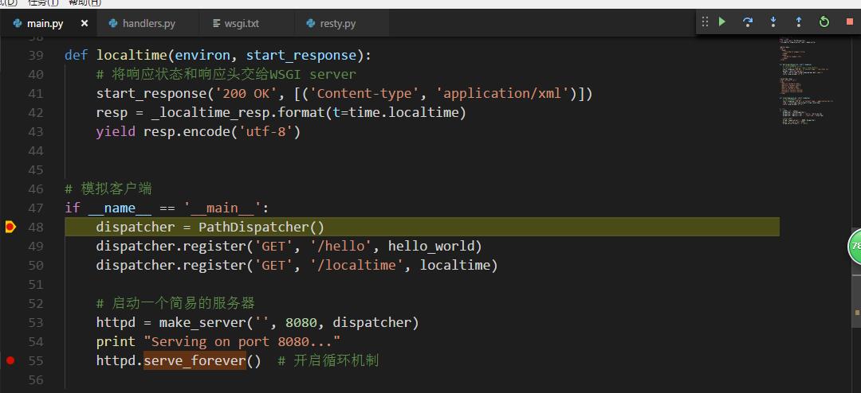Step into the function call
The height and width of the screenshot is (393, 861).
click(773, 22)
